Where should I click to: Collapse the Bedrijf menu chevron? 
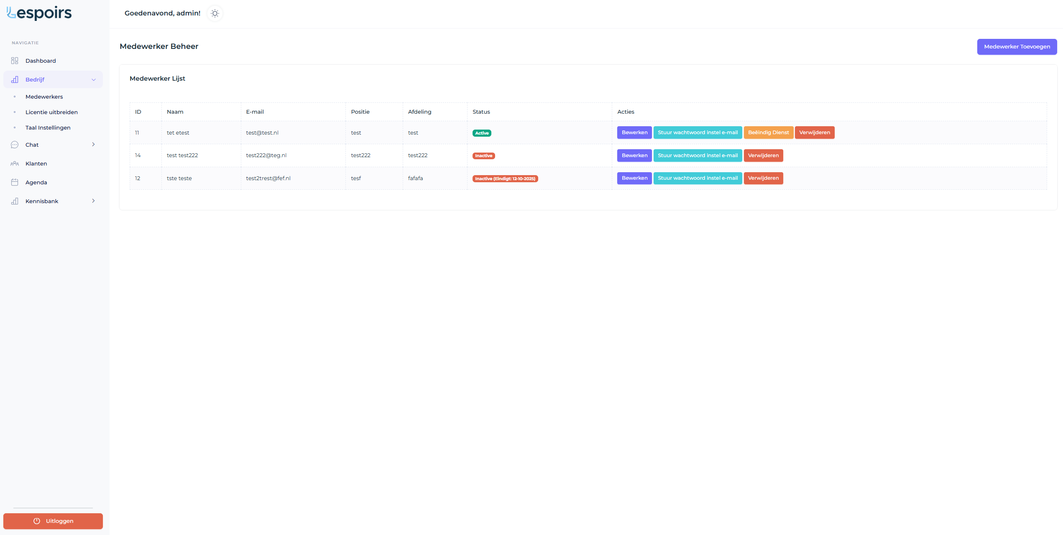coord(94,79)
